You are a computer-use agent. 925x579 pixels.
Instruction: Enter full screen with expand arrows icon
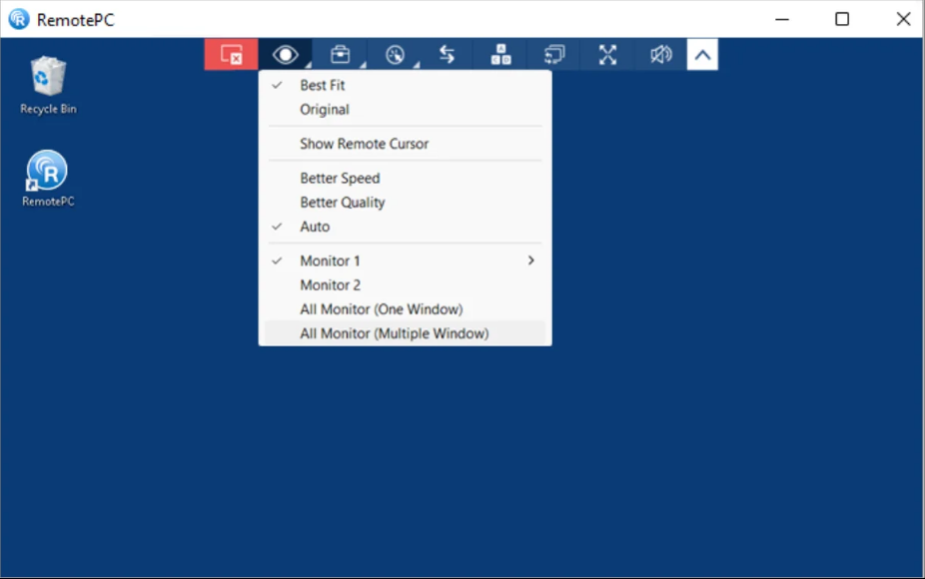pyautogui.click(x=607, y=55)
